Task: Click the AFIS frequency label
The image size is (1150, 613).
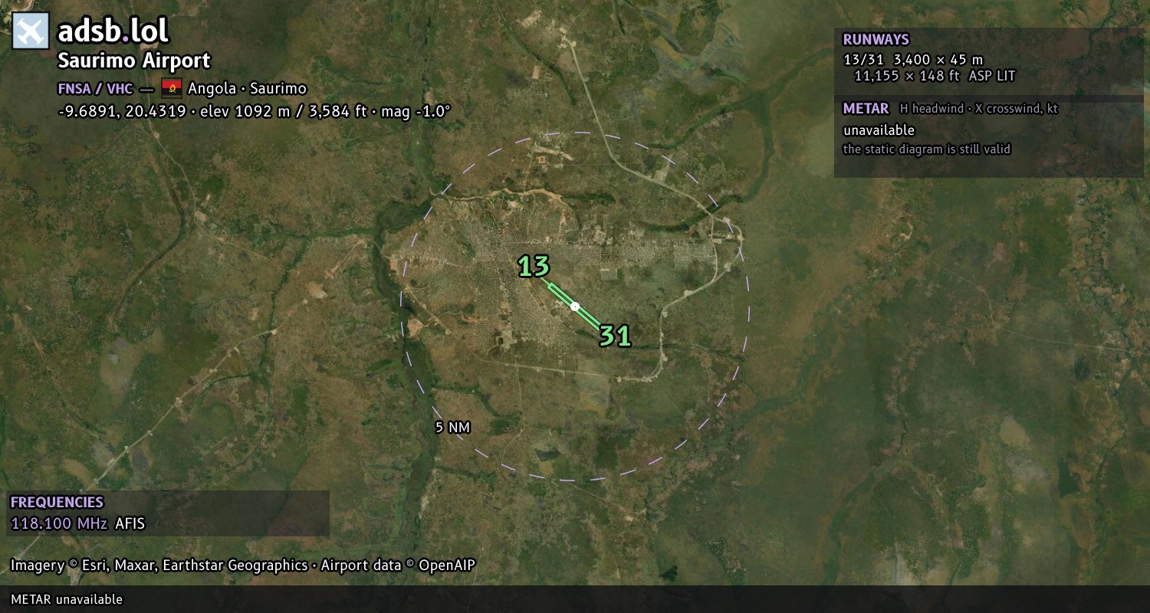Action: click(130, 524)
